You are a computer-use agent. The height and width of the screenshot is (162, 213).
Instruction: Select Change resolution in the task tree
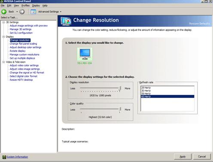pyautogui.click(x=20, y=40)
